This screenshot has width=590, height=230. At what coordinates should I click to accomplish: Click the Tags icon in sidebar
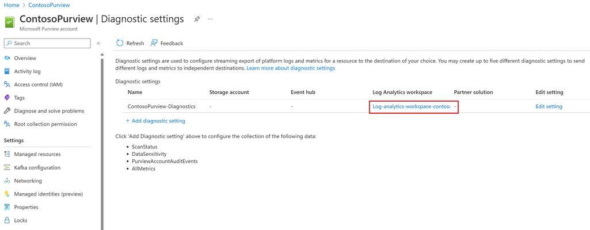(7, 98)
